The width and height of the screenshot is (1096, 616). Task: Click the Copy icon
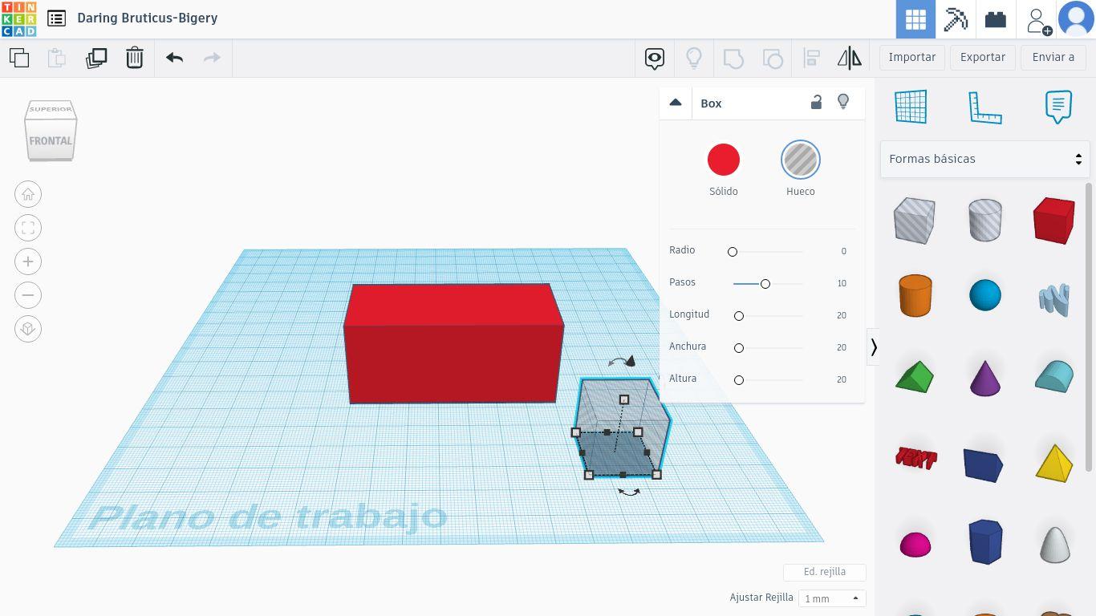click(x=19, y=58)
